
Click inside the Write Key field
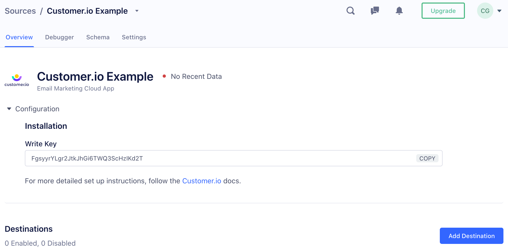tap(233, 158)
